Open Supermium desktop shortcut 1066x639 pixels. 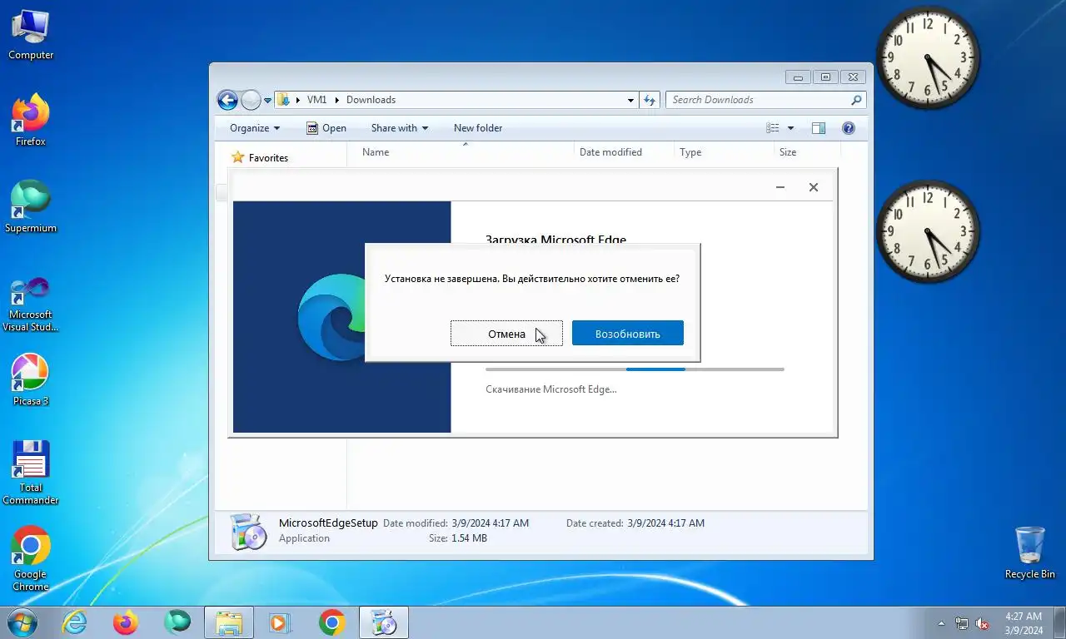31,208
